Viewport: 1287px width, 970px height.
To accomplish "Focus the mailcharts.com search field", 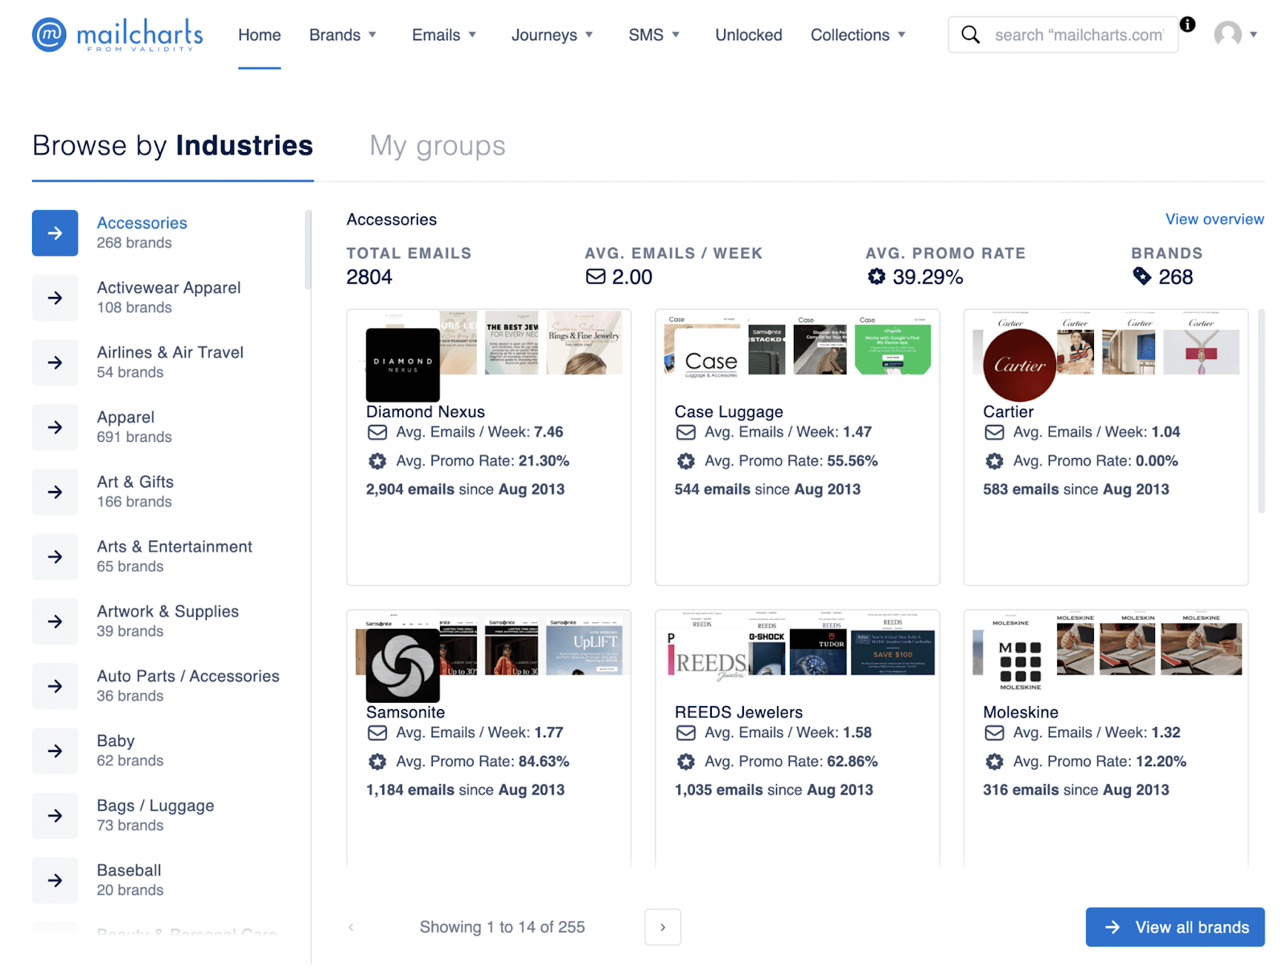I will point(1078,35).
